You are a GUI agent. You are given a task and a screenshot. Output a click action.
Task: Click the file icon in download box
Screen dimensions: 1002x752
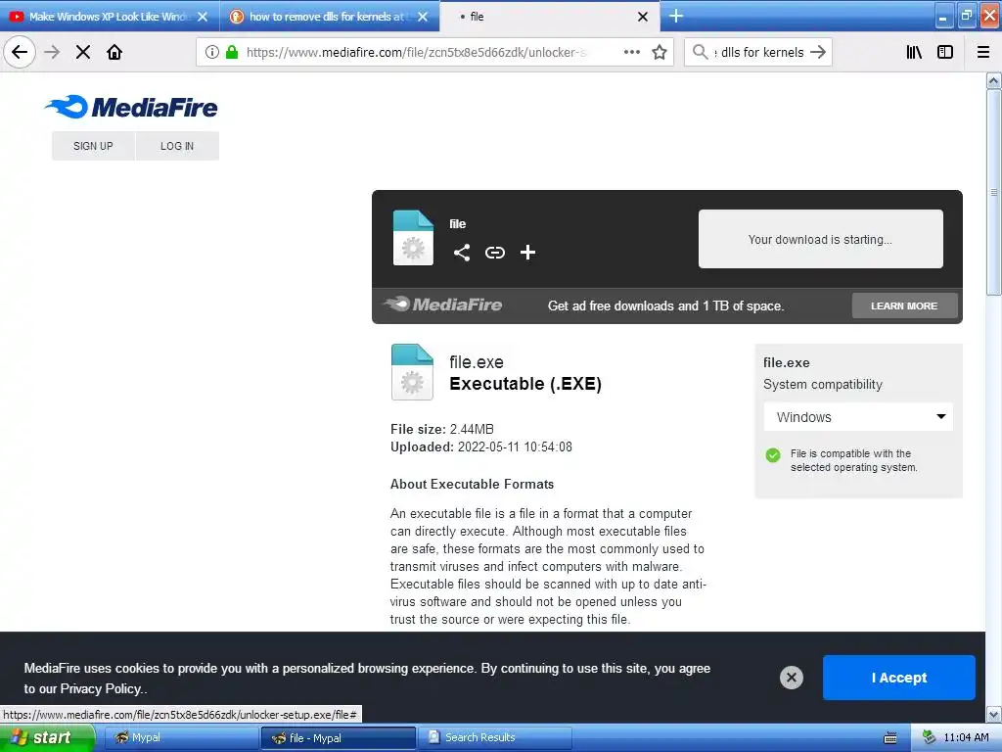[x=413, y=237]
